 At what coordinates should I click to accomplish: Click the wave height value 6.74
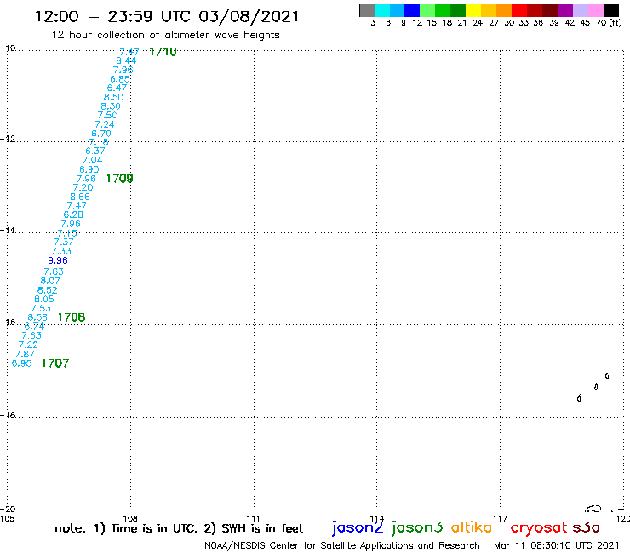[35, 327]
